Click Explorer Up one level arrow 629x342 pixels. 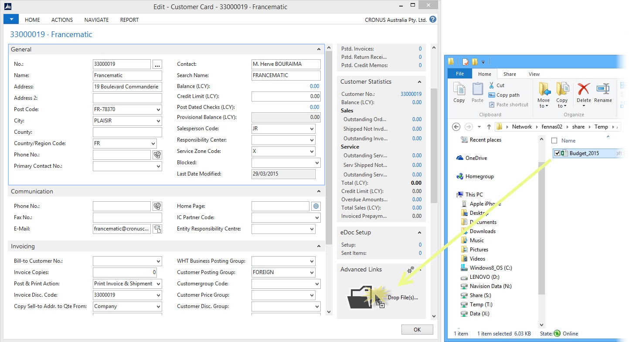489,127
